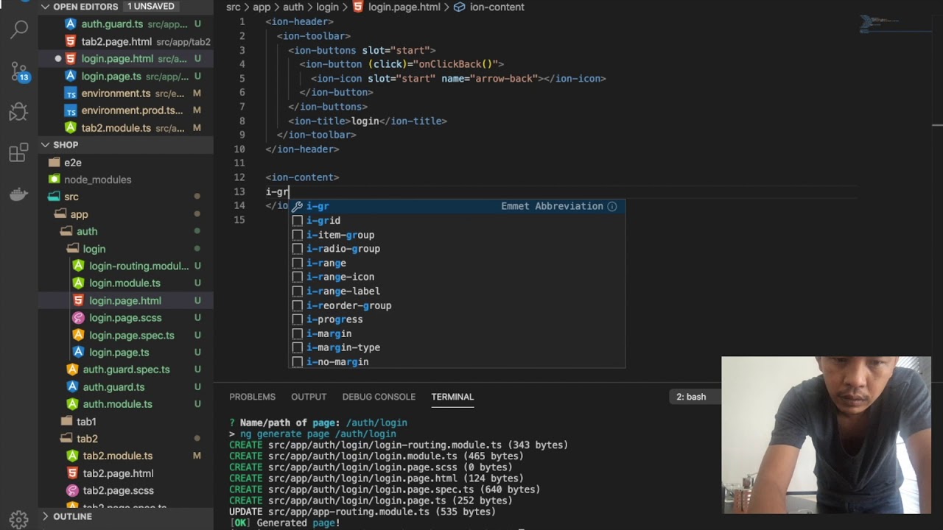Click the src breadcrumb segment

pos(234,7)
